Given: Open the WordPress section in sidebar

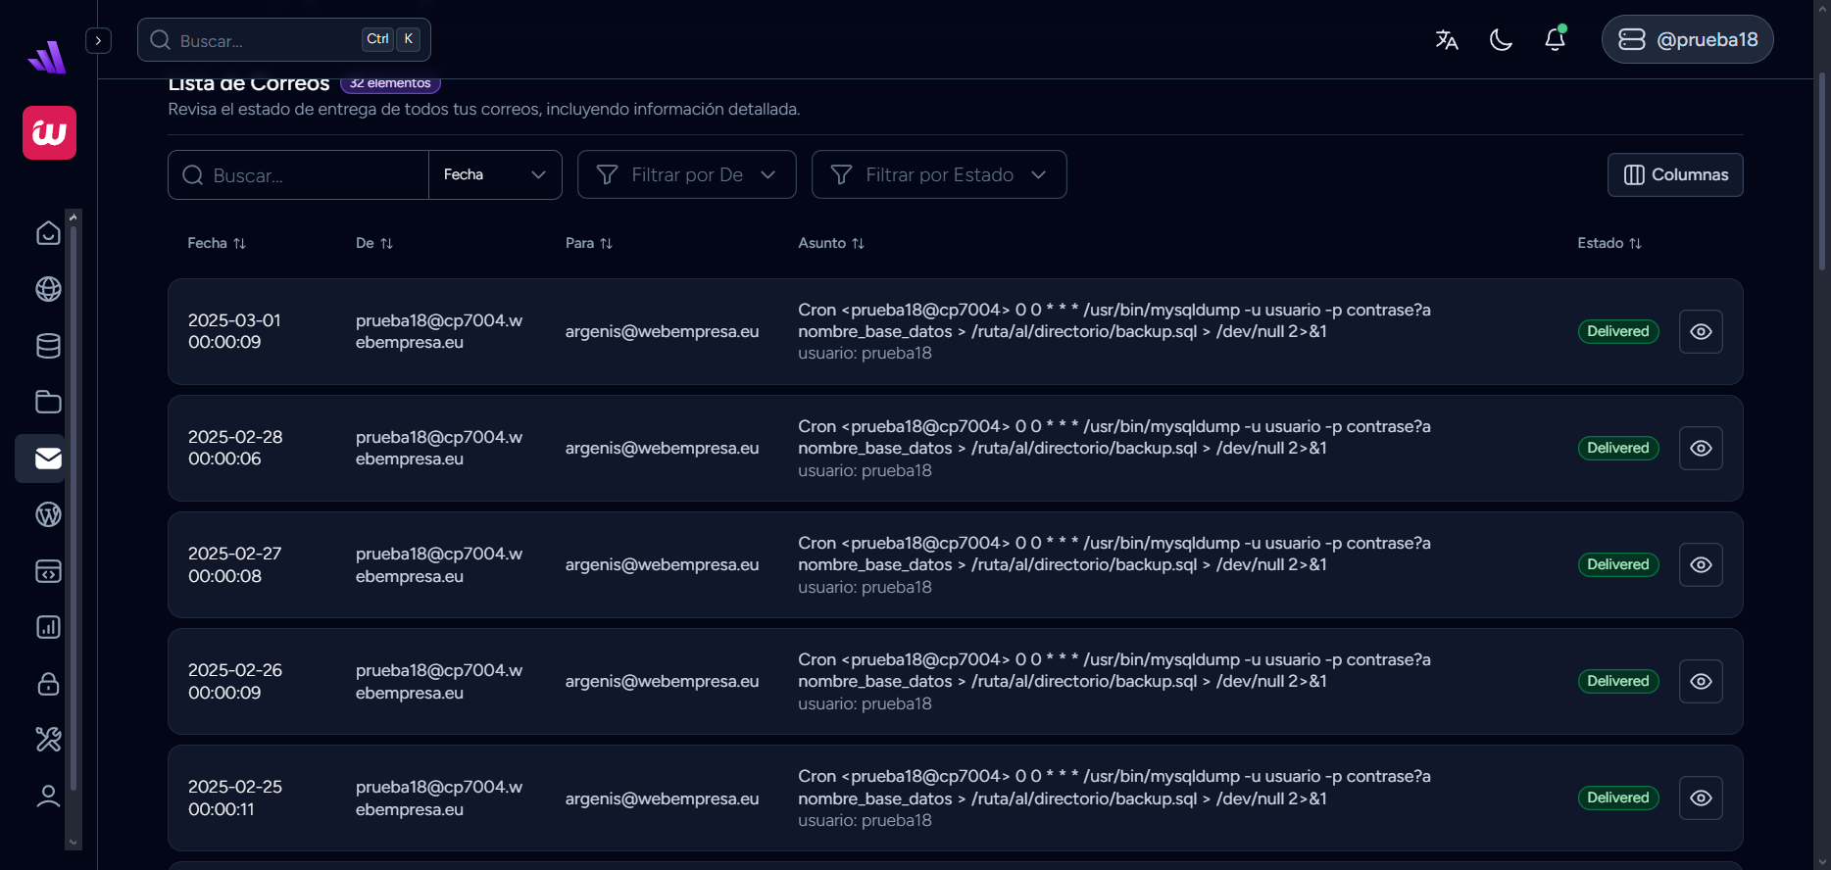Looking at the screenshot, I should [48, 514].
